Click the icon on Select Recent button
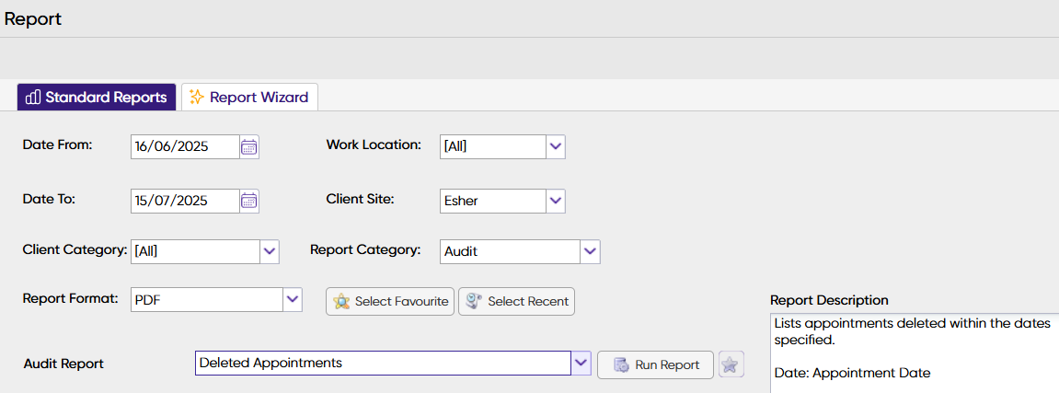 [x=475, y=302]
